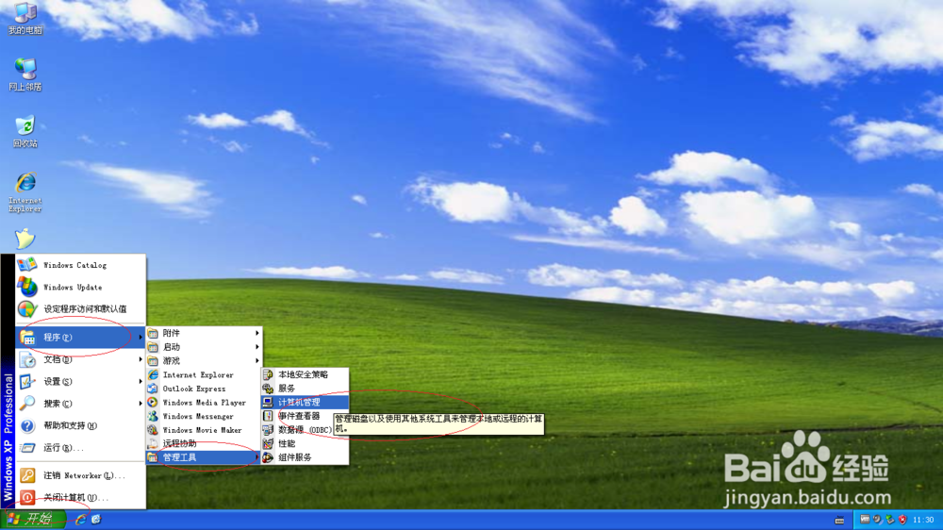Open the 运行(R)... dialog entry
Image resolution: width=943 pixels, height=530 pixels.
80,448
